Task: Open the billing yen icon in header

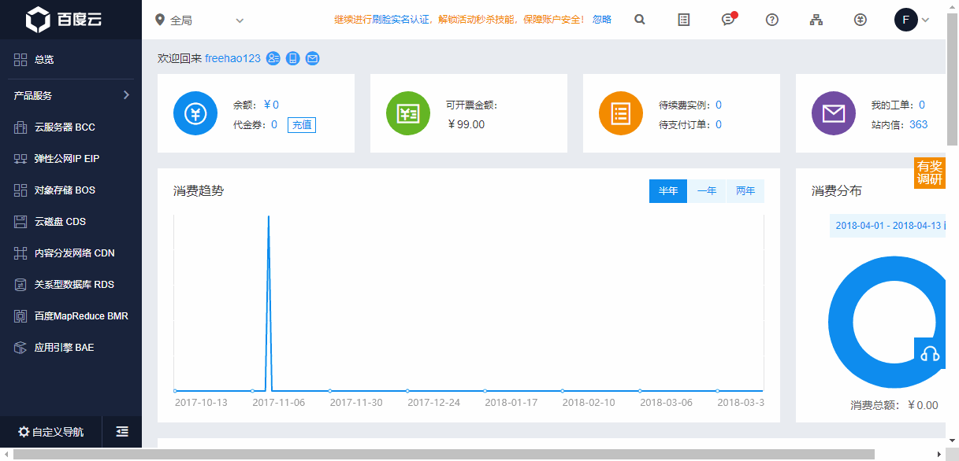Action: (x=860, y=20)
